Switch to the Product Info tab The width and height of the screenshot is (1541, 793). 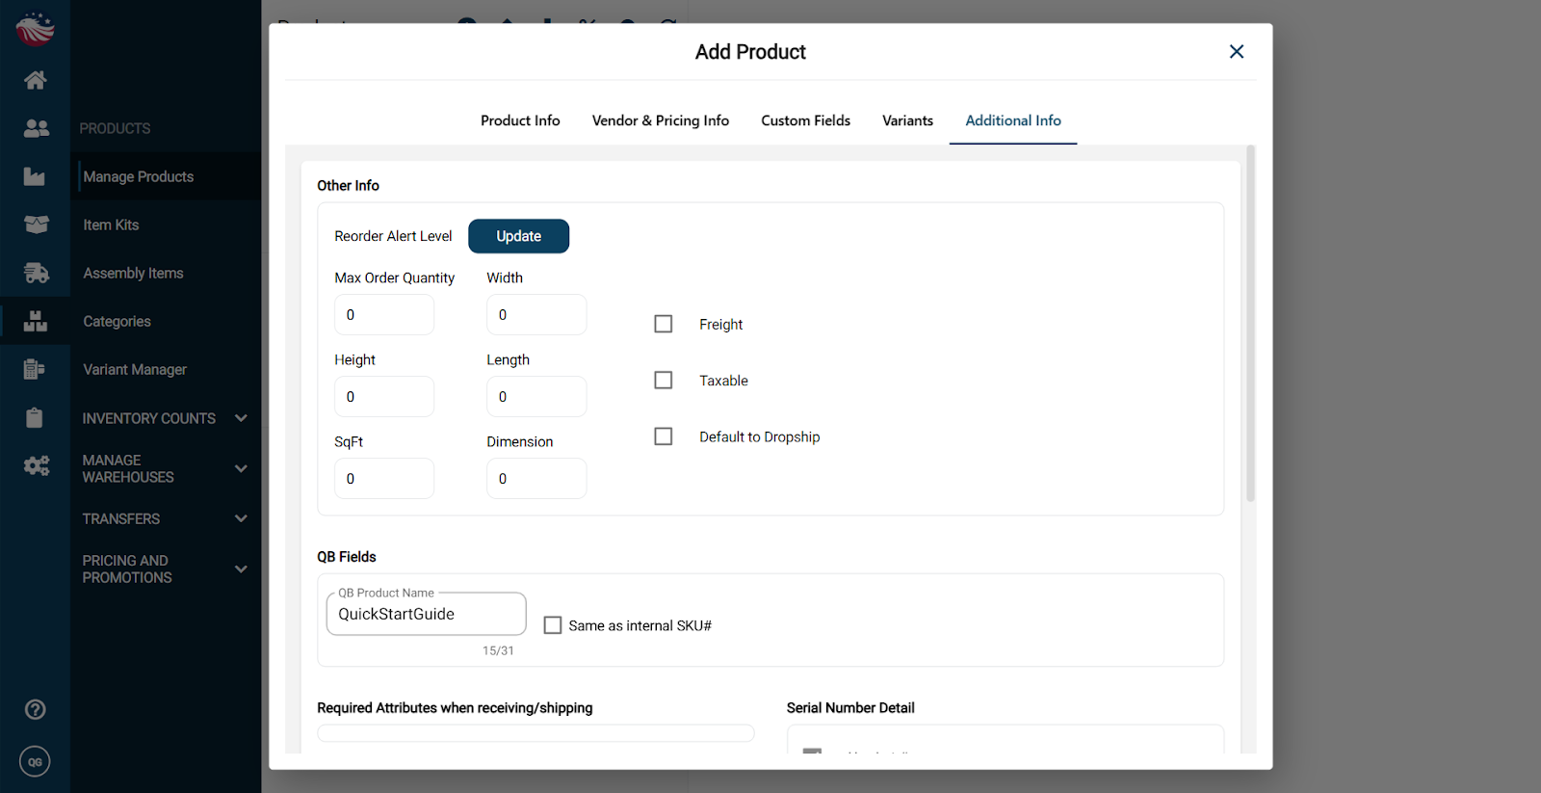[520, 120]
